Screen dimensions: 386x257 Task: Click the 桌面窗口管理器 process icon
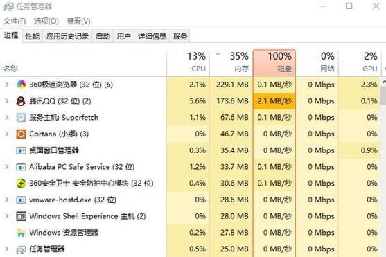click(21, 150)
